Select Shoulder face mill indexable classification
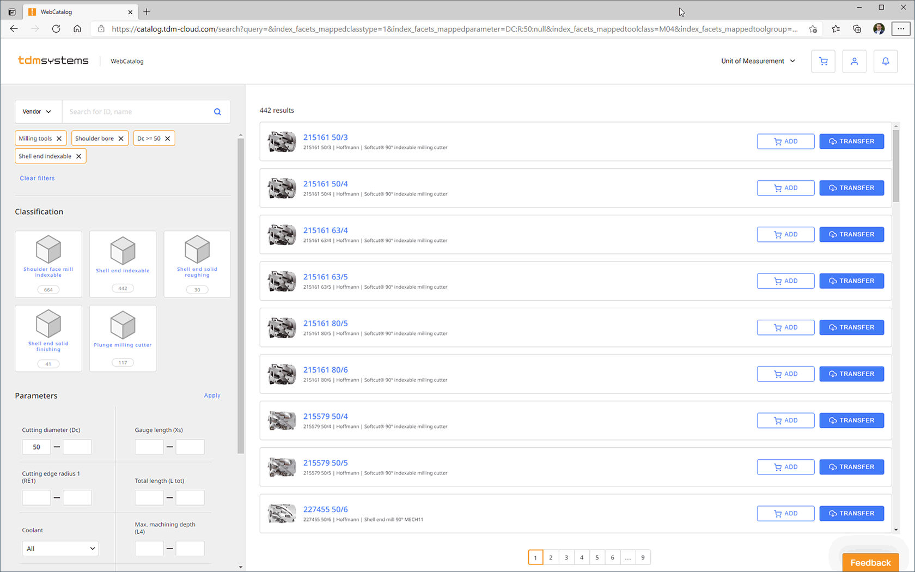This screenshot has width=915, height=572. 48,264
